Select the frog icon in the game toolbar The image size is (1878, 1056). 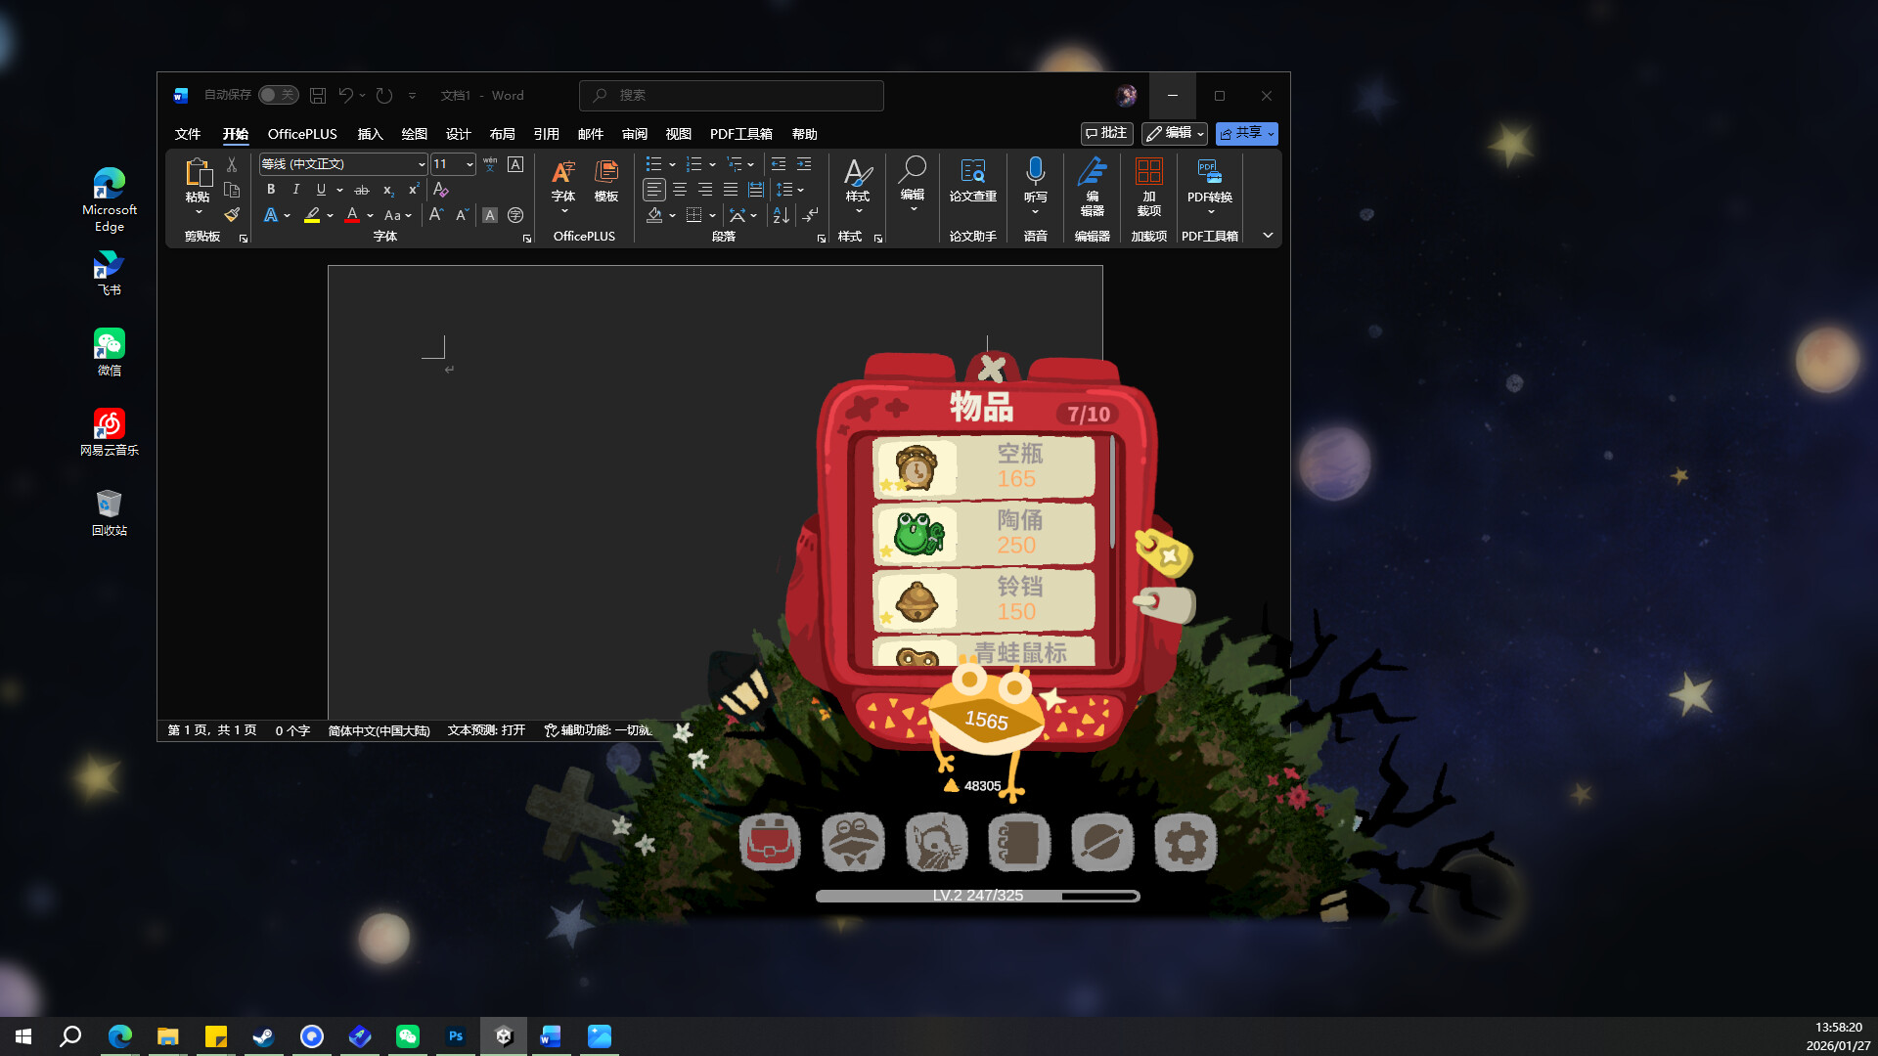point(853,842)
